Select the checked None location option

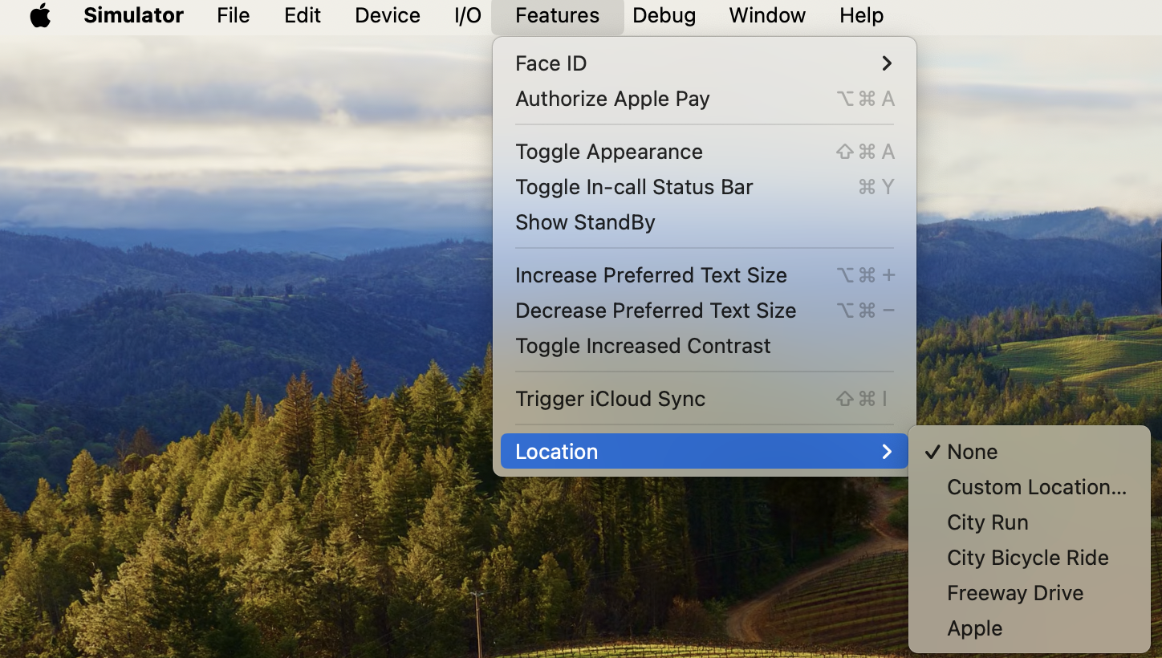(x=1030, y=451)
